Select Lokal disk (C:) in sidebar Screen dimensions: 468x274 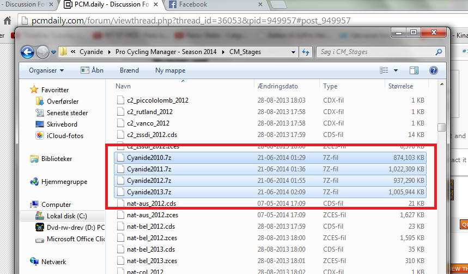(x=66, y=216)
